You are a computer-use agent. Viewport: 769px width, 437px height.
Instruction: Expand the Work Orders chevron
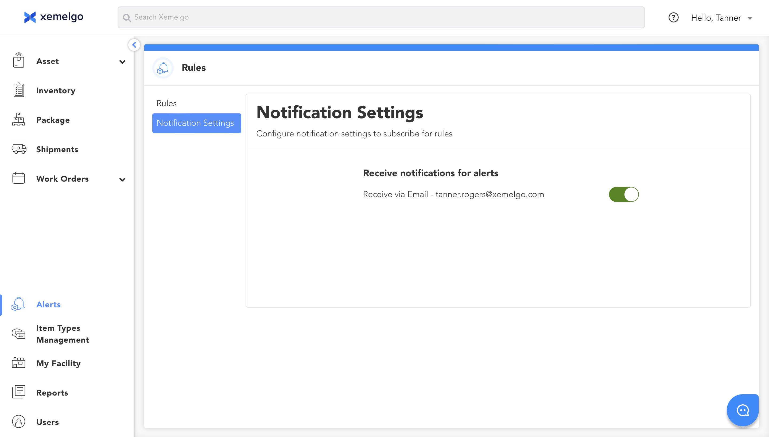tap(122, 179)
